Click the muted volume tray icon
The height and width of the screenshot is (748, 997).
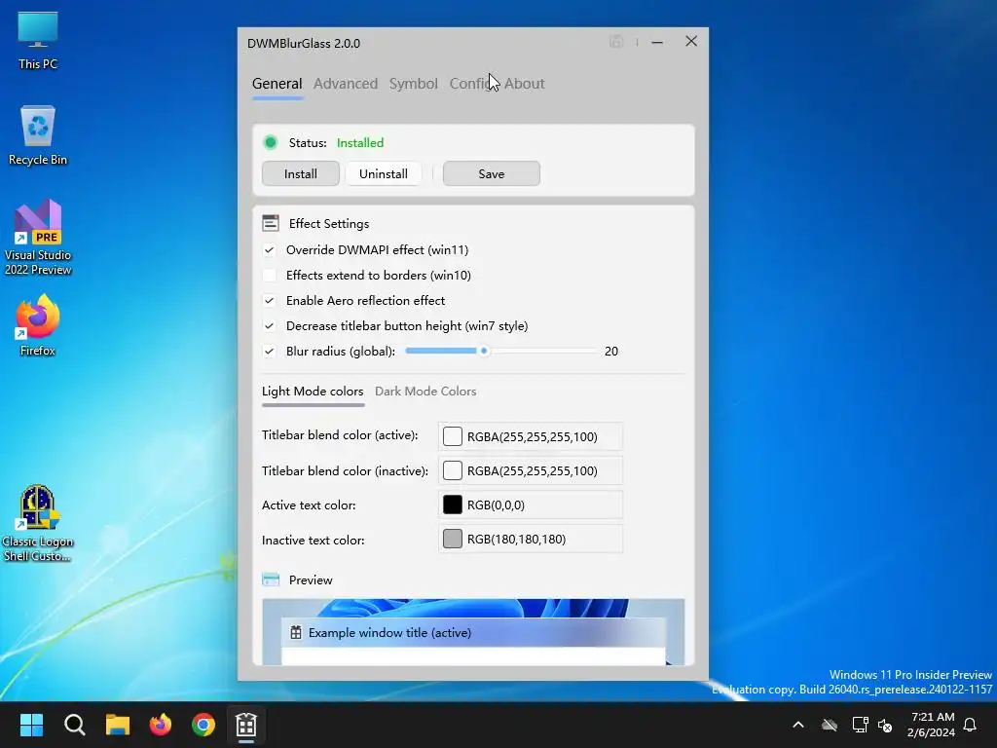(x=884, y=725)
